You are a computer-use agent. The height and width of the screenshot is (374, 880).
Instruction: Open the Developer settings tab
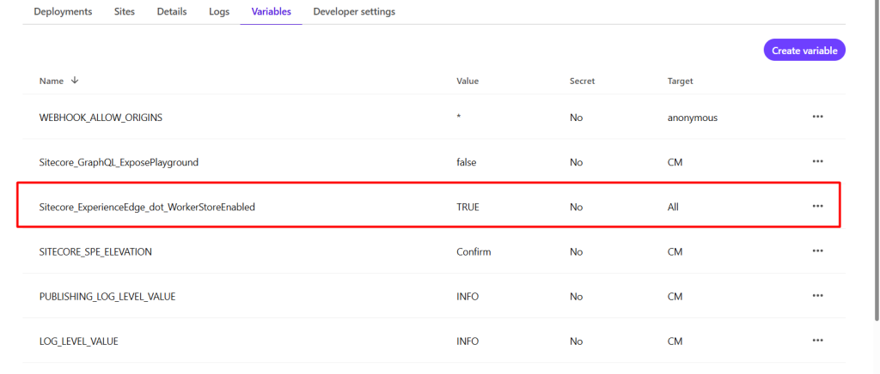coord(354,12)
